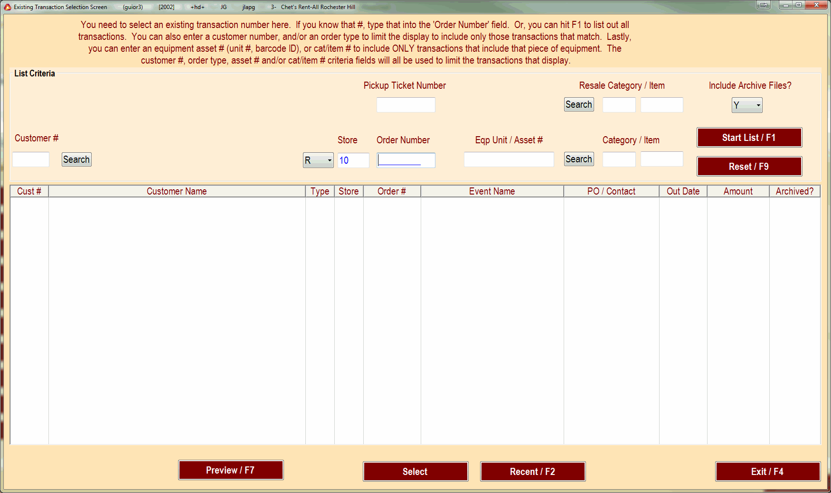This screenshot has width=831, height=493.
Task: Click the Store field containing 10
Action: tap(353, 160)
